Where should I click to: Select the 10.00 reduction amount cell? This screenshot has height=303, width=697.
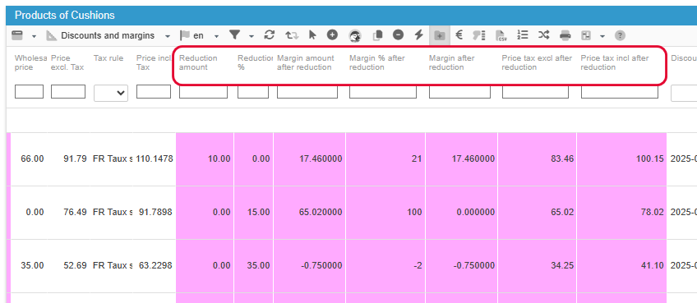click(x=205, y=159)
